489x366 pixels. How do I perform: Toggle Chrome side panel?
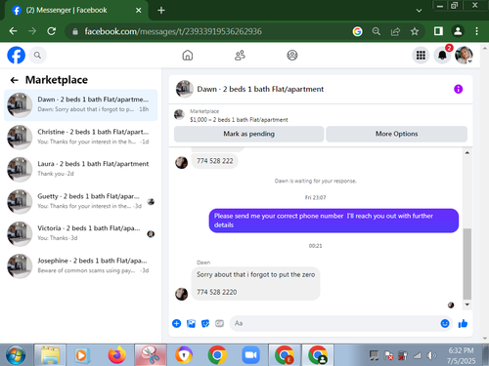pos(438,31)
